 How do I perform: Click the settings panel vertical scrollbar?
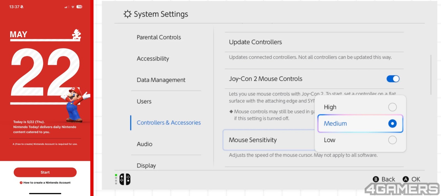[431, 75]
